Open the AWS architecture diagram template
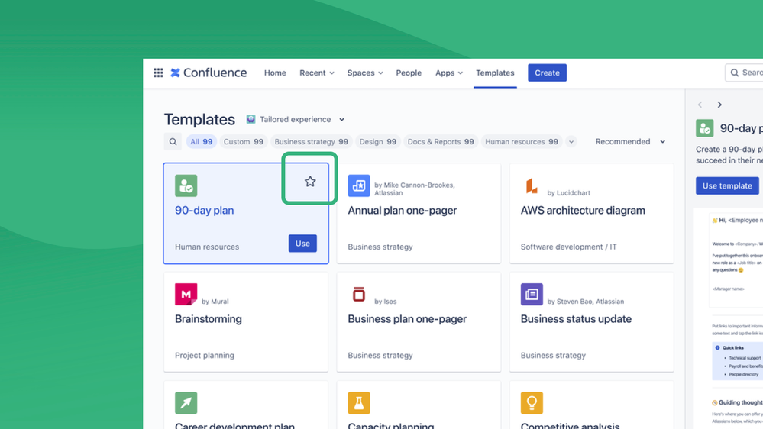This screenshot has width=763, height=429. tap(583, 210)
